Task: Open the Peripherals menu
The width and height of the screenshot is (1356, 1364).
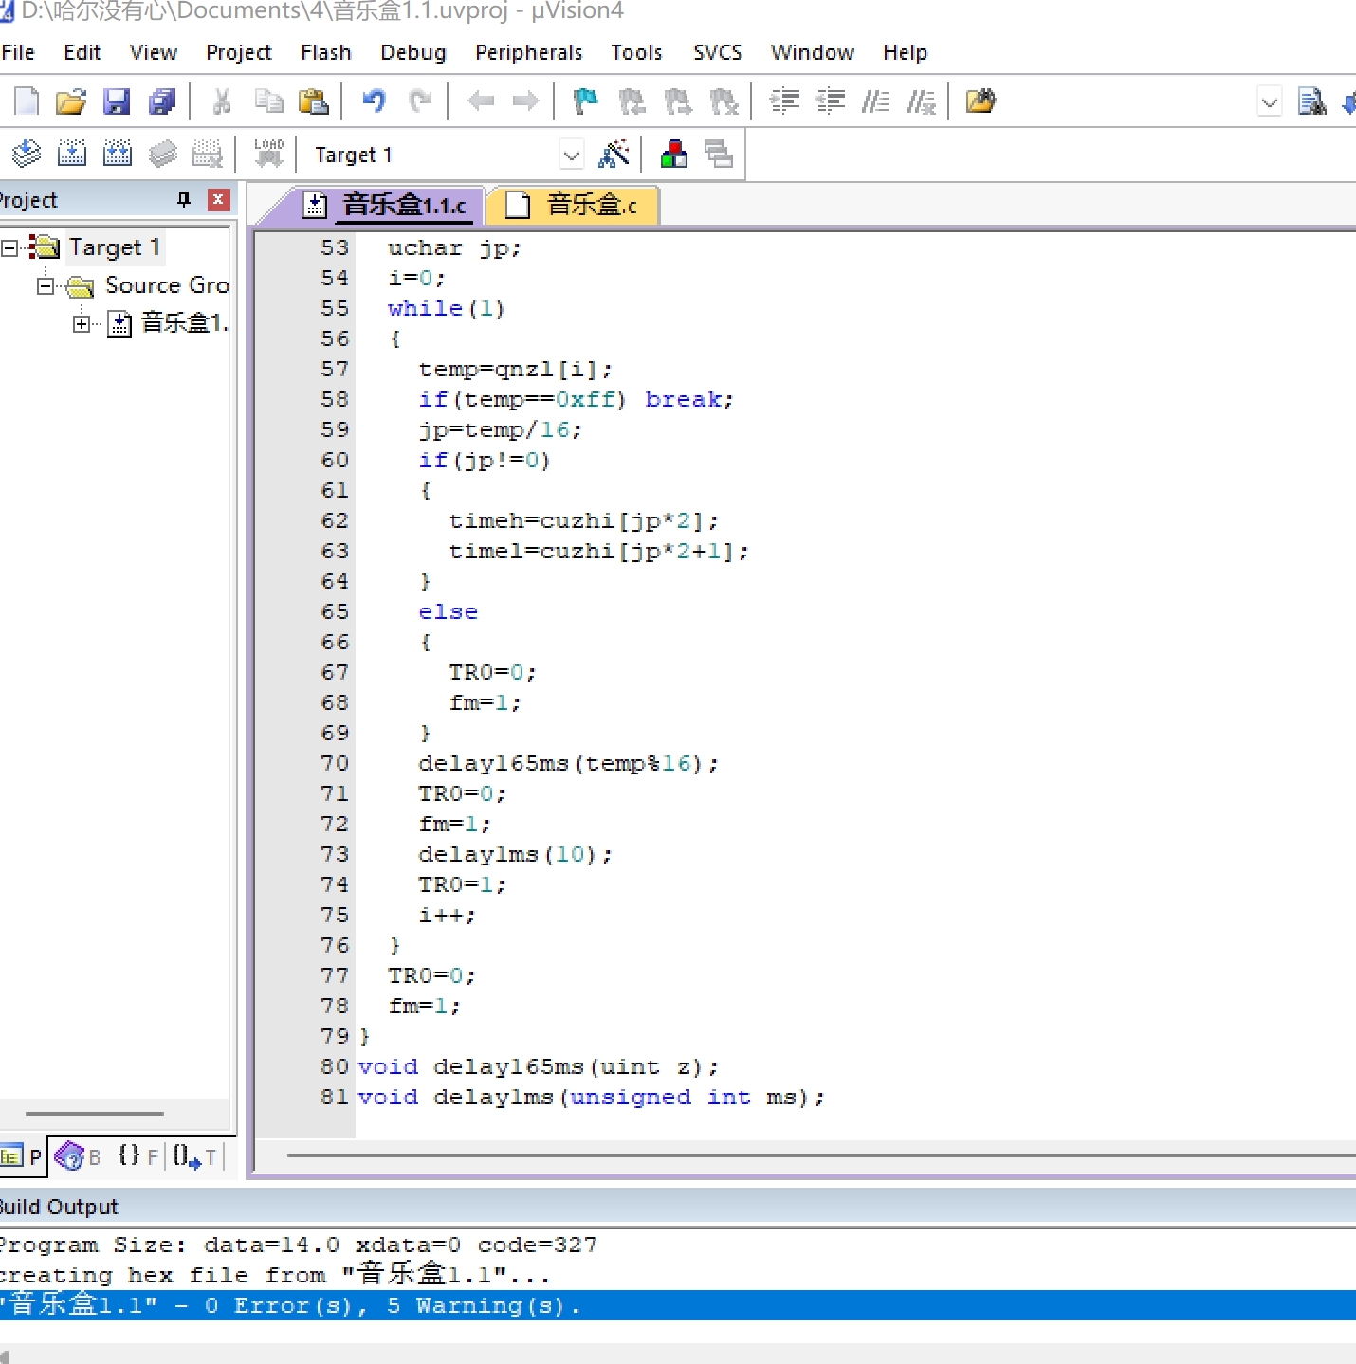Action: [x=529, y=52]
